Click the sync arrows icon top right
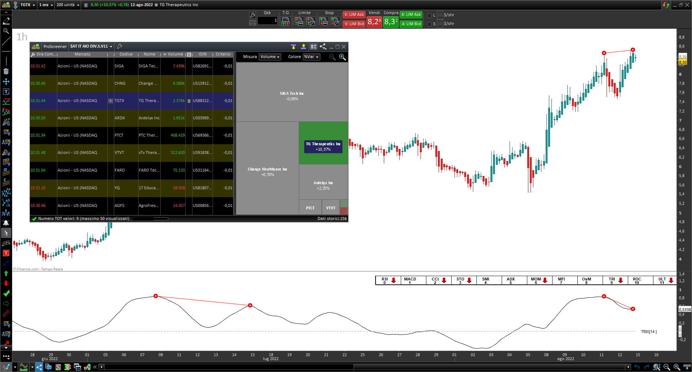Image resolution: width=692 pixels, height=372 pixels. coord(666,5)
